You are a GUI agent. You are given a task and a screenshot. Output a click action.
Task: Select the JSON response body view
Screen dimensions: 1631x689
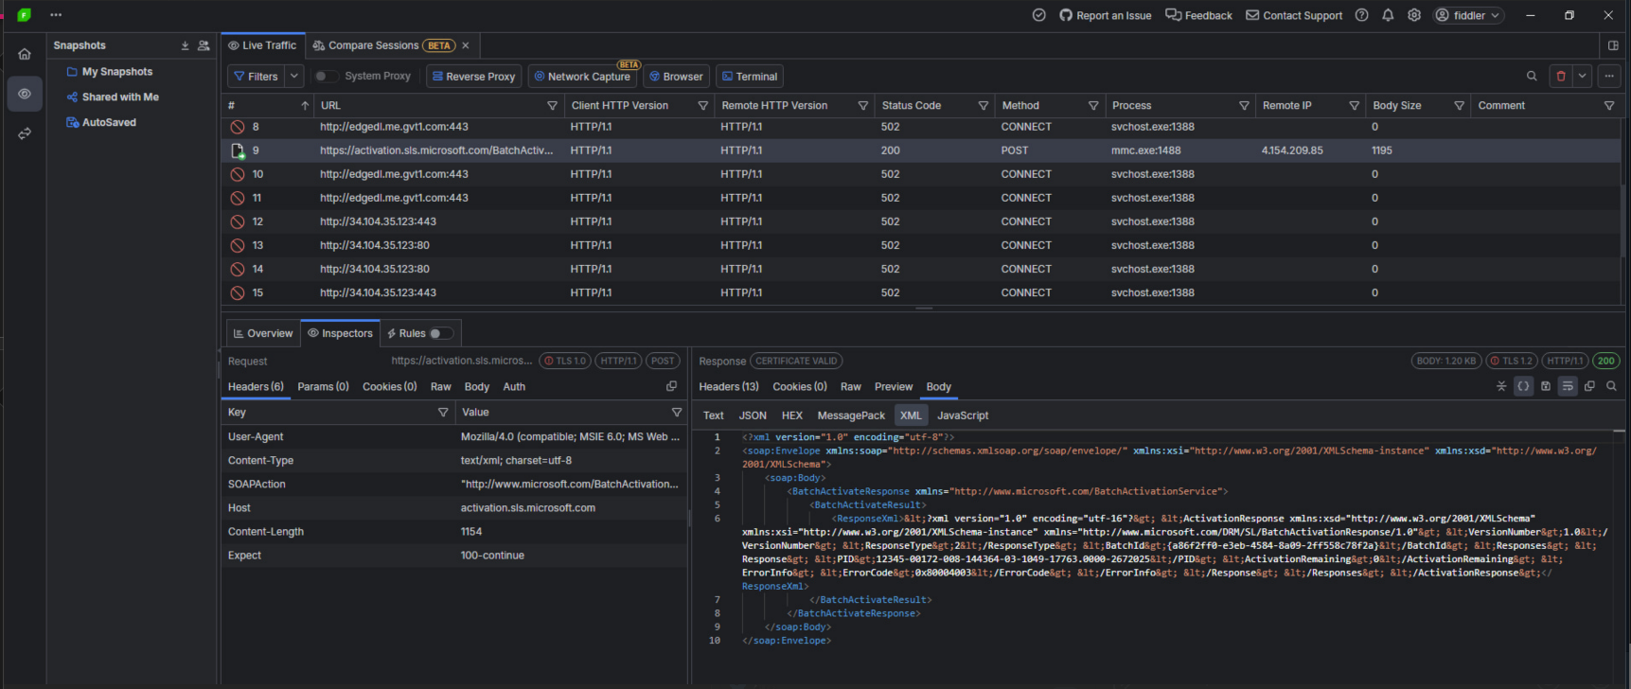(x=753, y=415)
